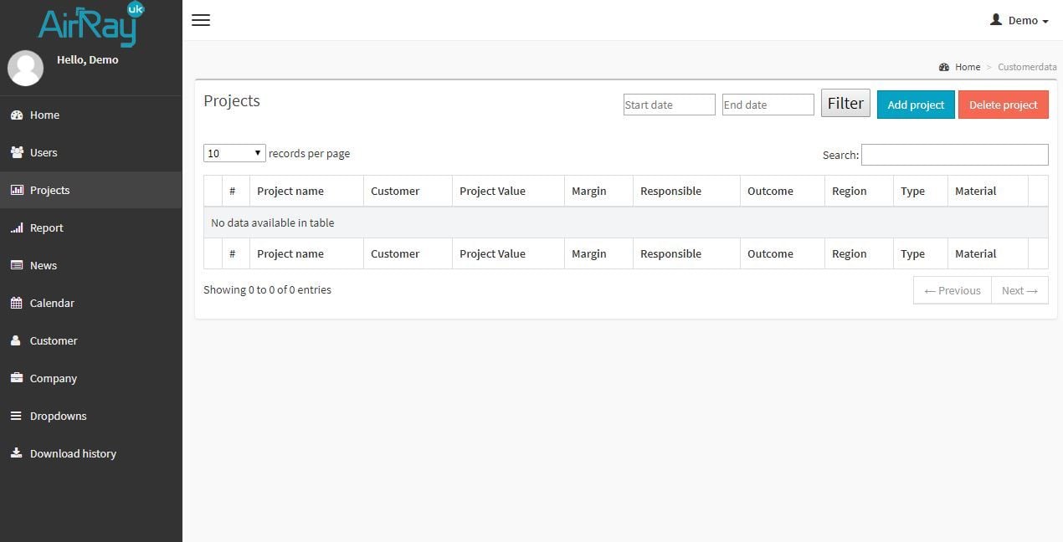The height and width of the screenshot is (542, 1063).
Task: Focus the End date field
Action: [x=768, y=105]
